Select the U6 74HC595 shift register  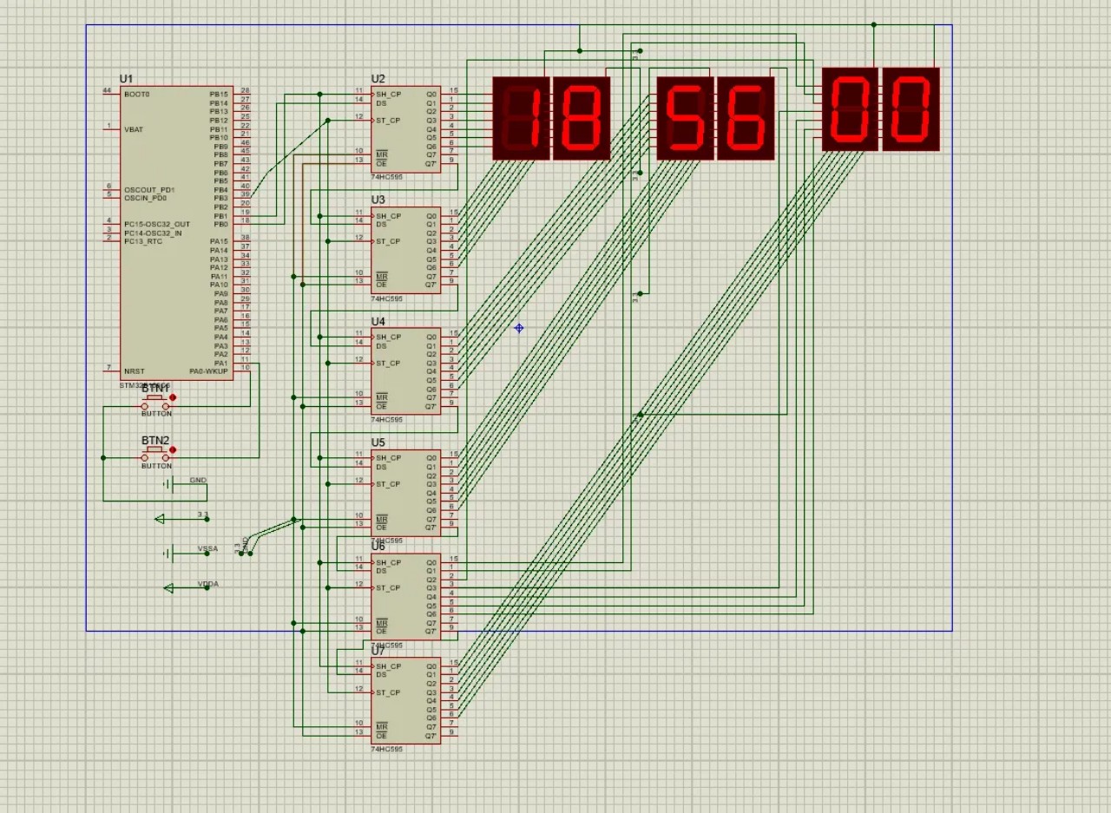[406, 597]
